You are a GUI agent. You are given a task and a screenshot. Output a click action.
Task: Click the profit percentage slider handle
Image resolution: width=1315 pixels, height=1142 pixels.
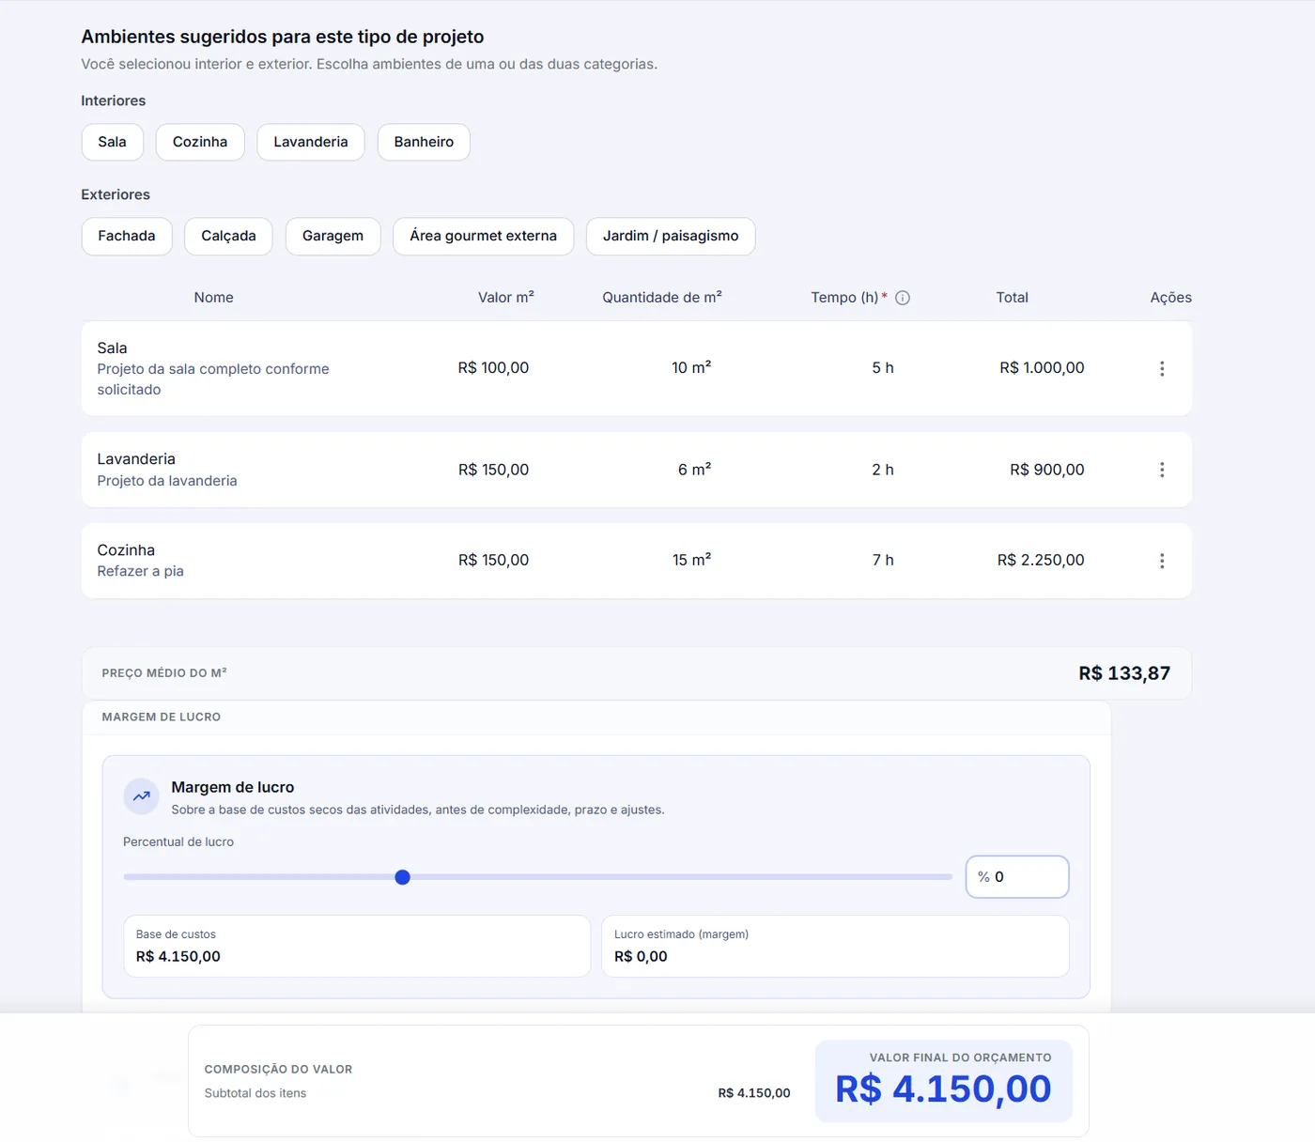pos(403,877)
